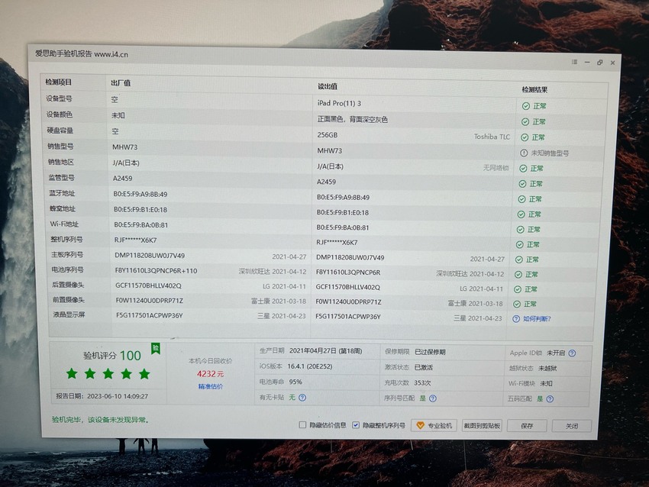Image resolution: width=649 pixels, height=487 pixels.
Task: Open 专业验机 professional check
Action: (434, 425)
